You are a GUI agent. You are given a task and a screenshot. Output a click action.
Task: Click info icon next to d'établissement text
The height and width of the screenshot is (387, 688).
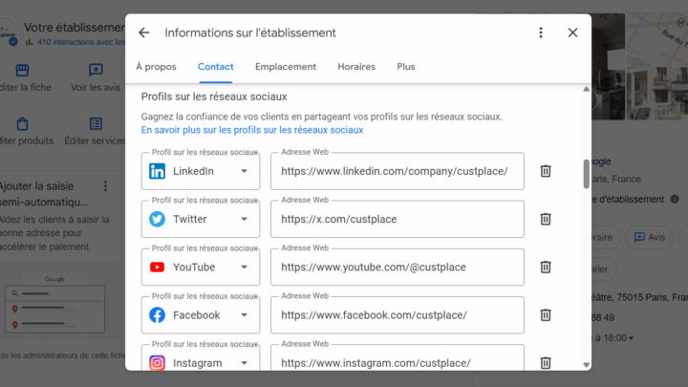[x=675, y=199]
